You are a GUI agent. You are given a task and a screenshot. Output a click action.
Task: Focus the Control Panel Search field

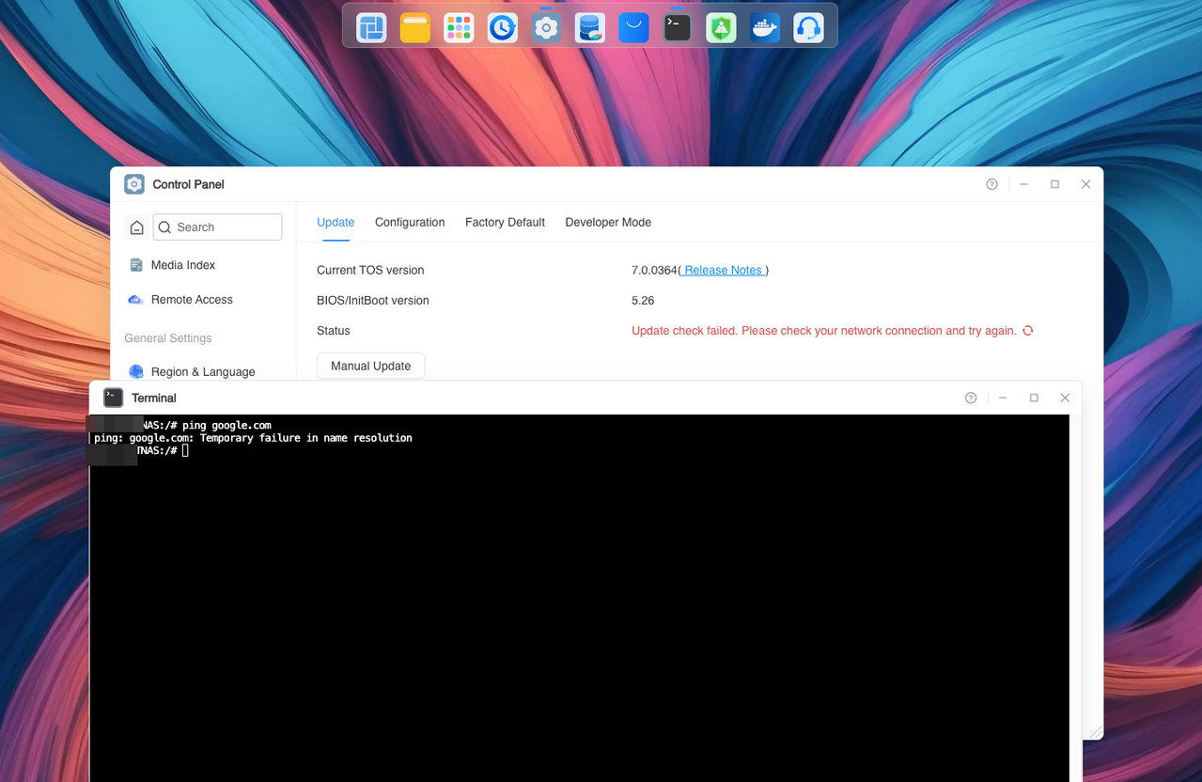tap(217, 227)
